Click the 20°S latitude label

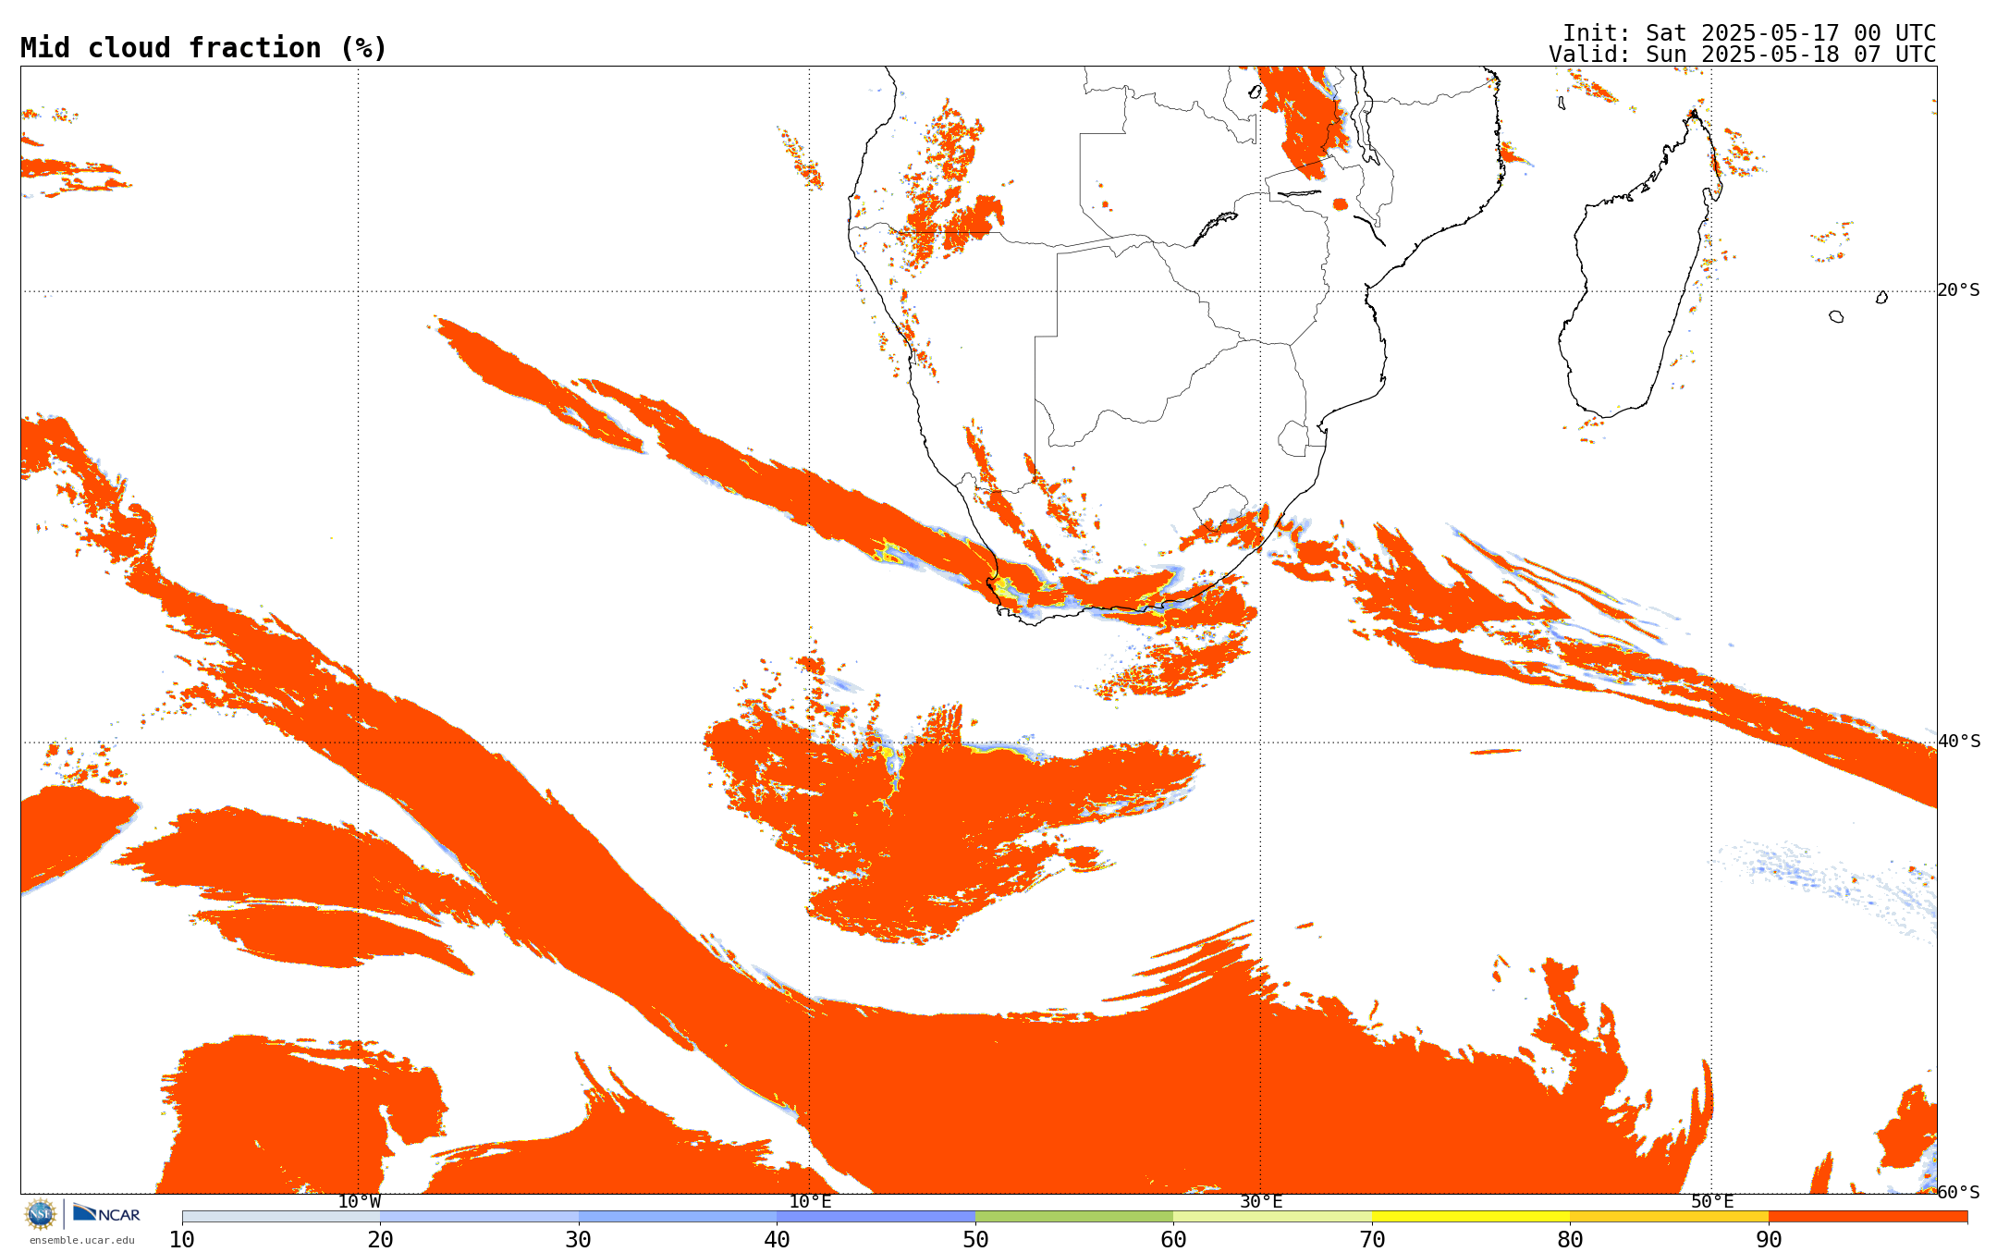1958,290
